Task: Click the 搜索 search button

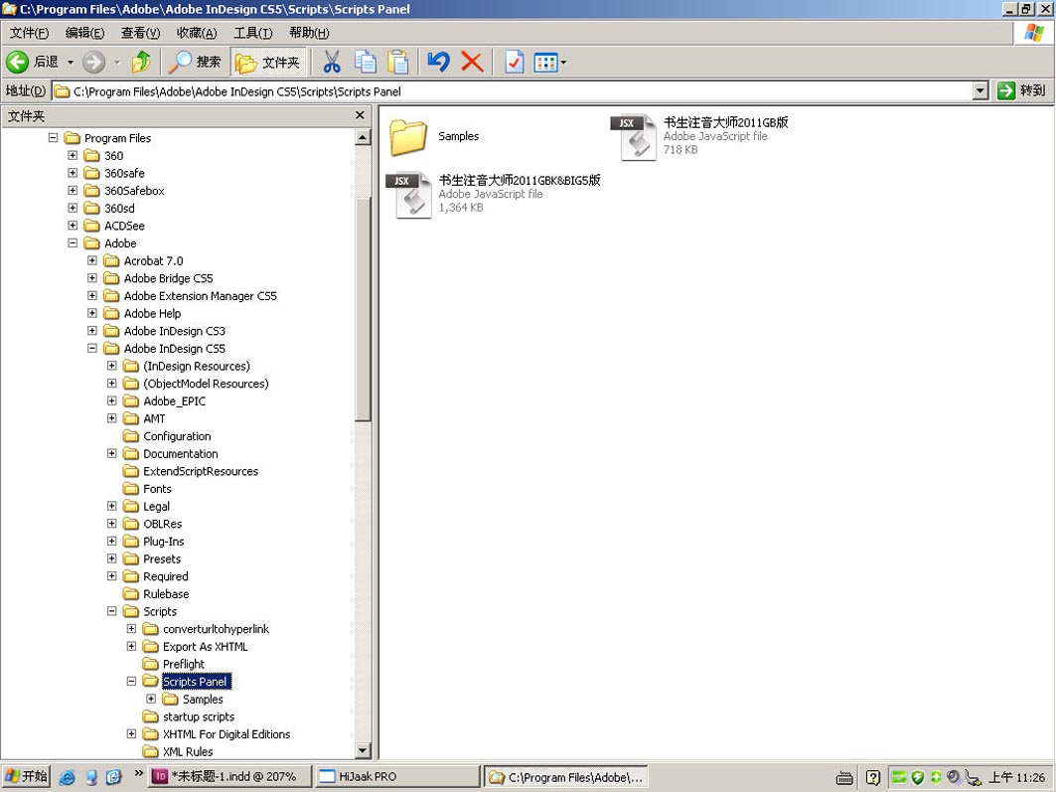Action: [195, 62]
